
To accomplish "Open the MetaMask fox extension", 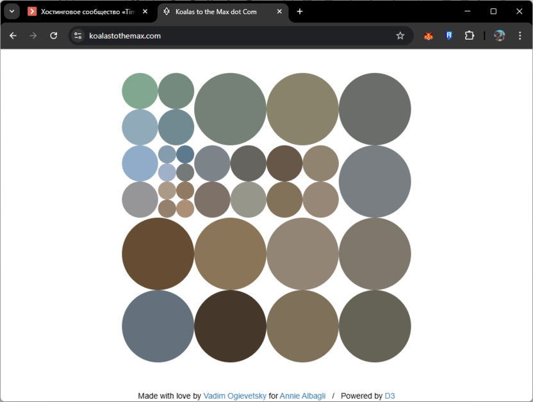I will 429,36.
